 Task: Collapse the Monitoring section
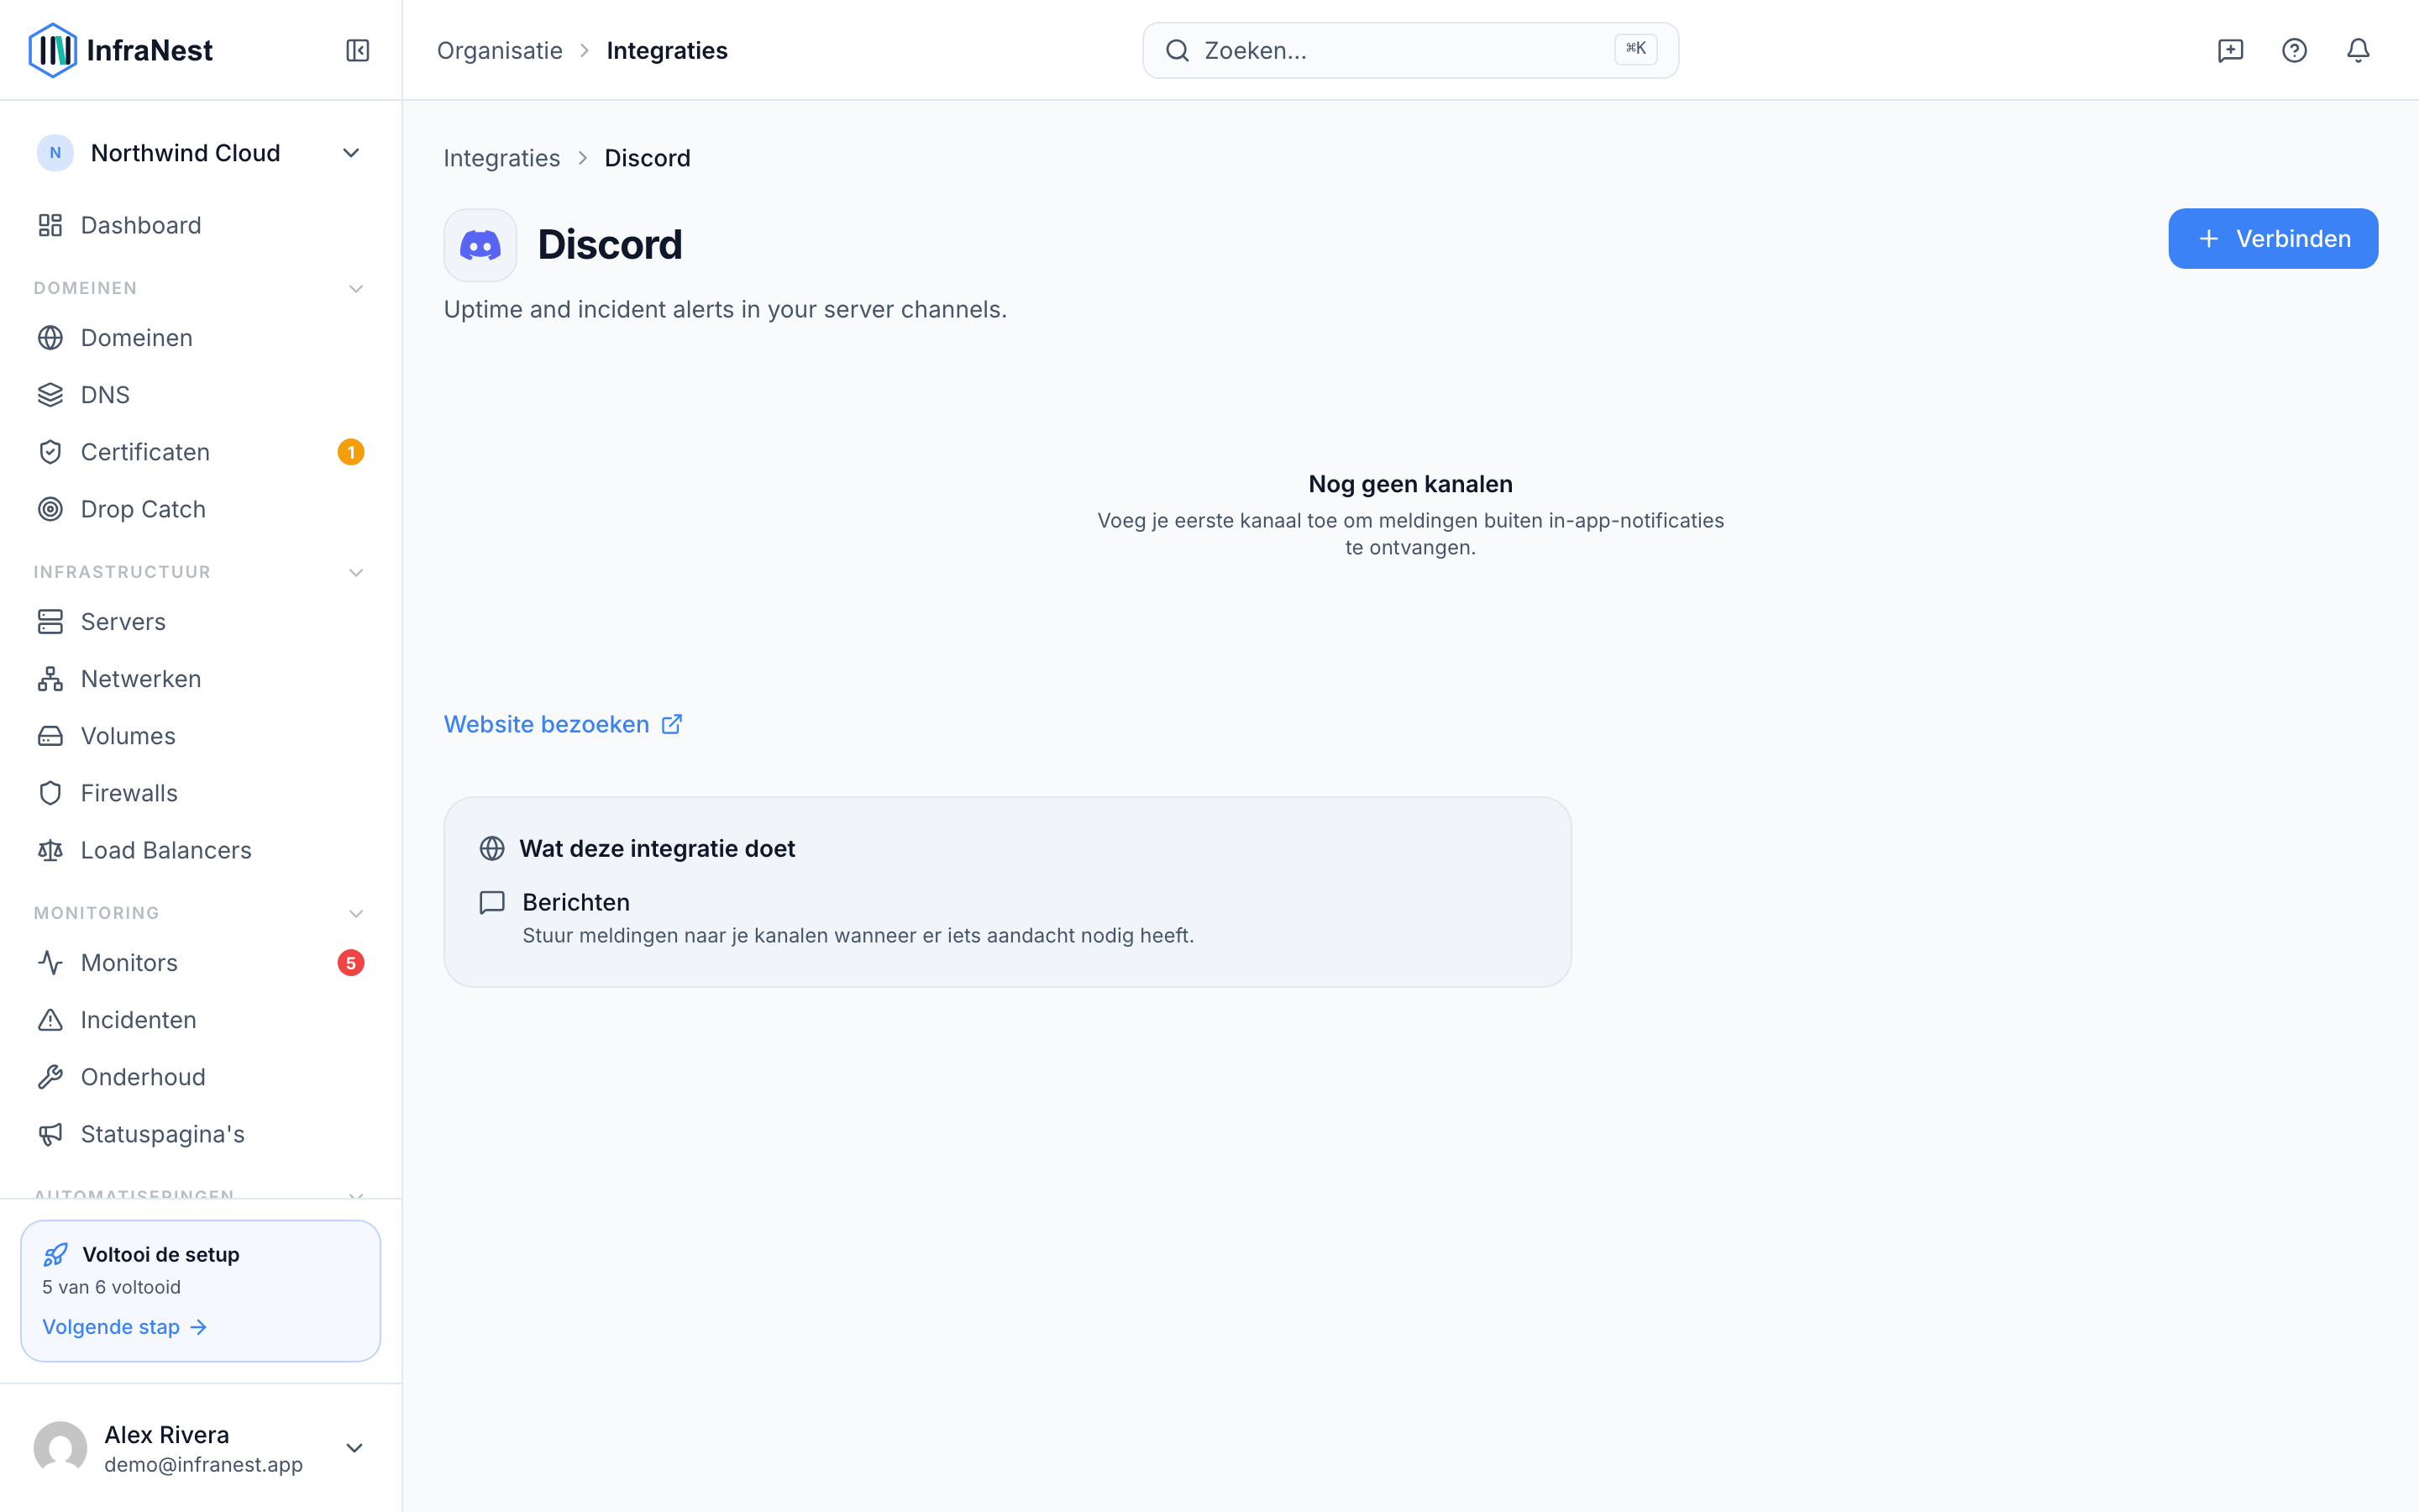(356, 914)
